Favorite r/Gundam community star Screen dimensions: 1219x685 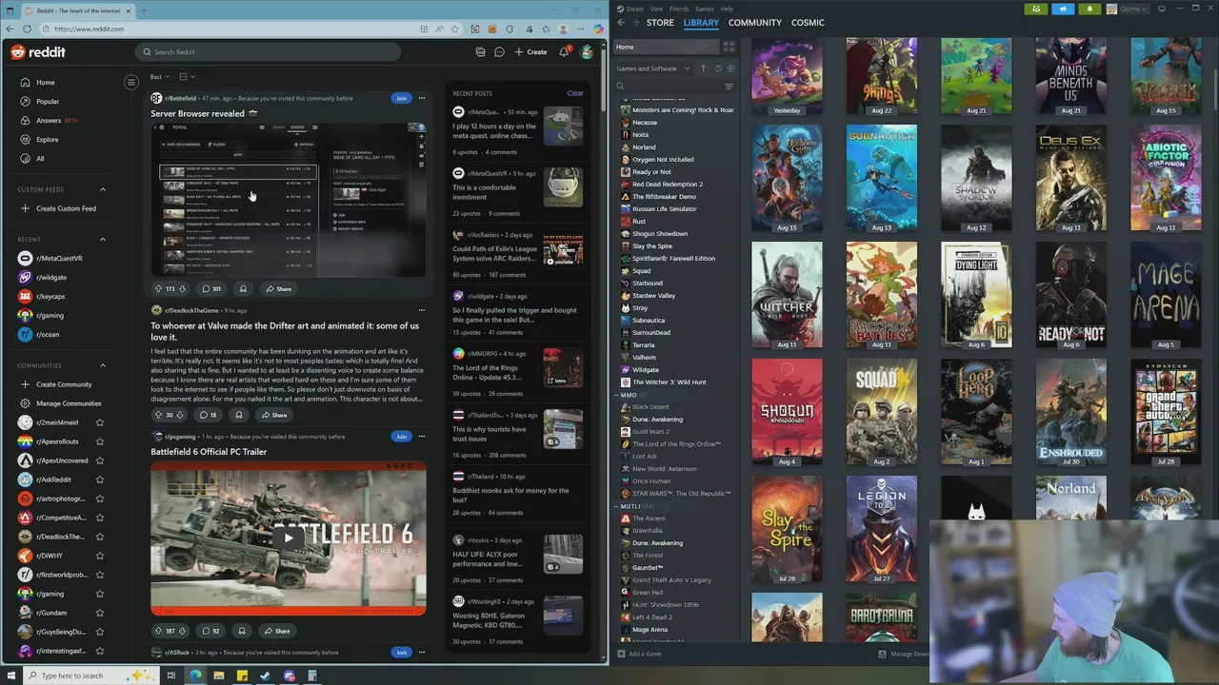coord(100,613)
